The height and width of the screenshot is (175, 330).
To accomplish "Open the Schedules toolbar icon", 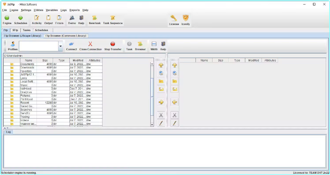I will (x=21, y=20).
